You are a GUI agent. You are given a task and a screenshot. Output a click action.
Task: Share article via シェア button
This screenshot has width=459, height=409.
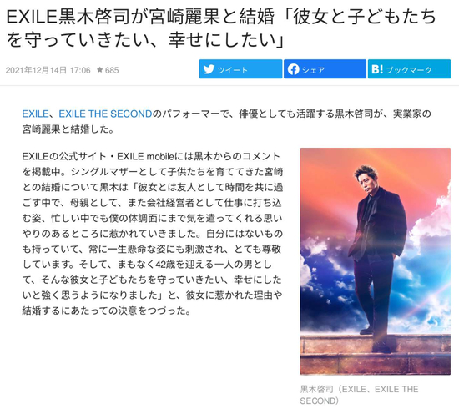(325, 69)
